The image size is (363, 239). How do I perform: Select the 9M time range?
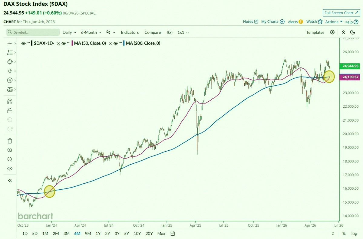coord(88,234)
